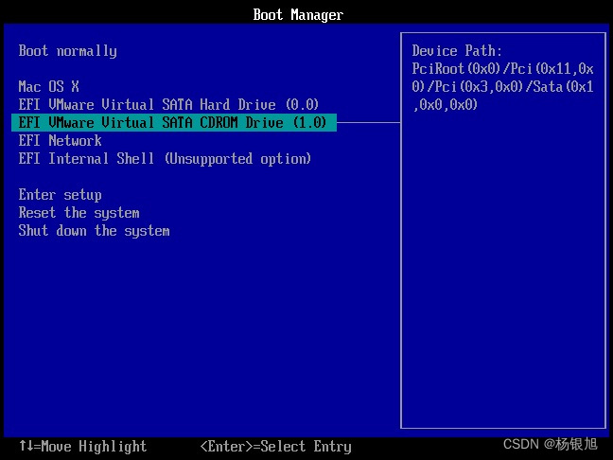Click the Device Path label
Screen dimensions: 613x460
click(x=457, y=51)
